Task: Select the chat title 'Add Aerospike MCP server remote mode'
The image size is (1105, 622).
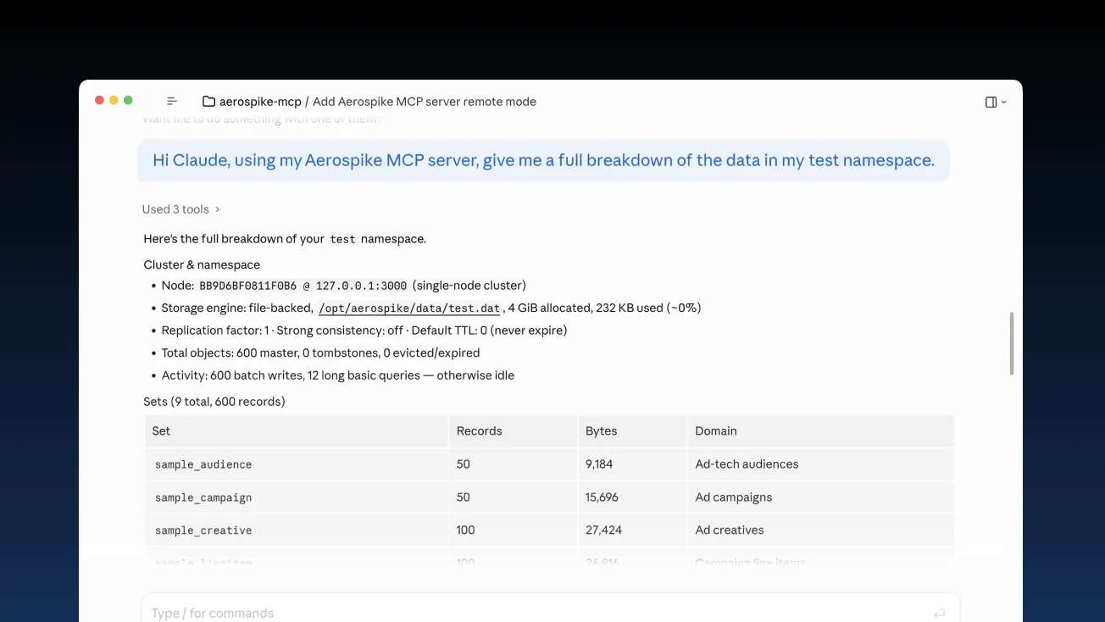Action: 424,101
